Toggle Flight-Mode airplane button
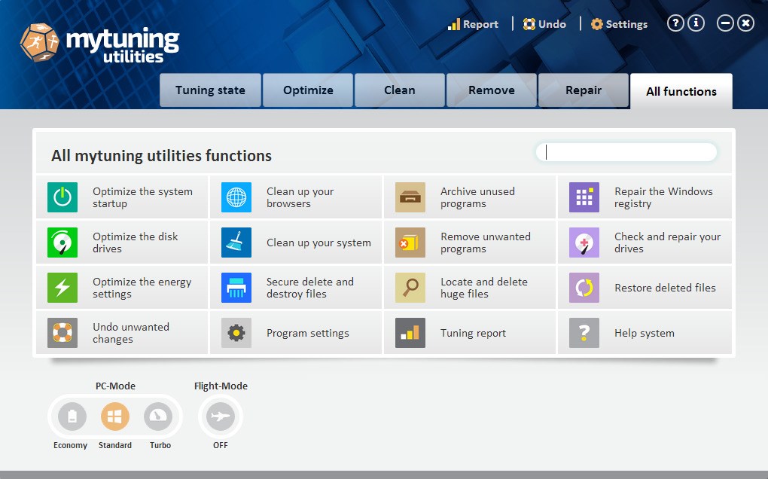768x479 pixels. click(x=221, y=416)
